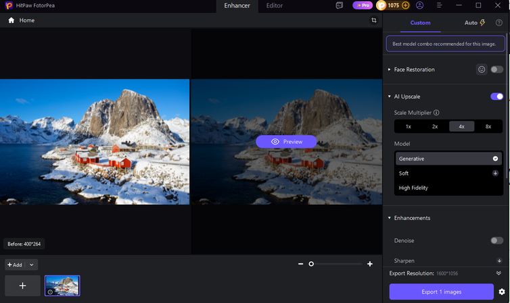Click the original before image
The image size is (510, 303).
tap(95, 142)
